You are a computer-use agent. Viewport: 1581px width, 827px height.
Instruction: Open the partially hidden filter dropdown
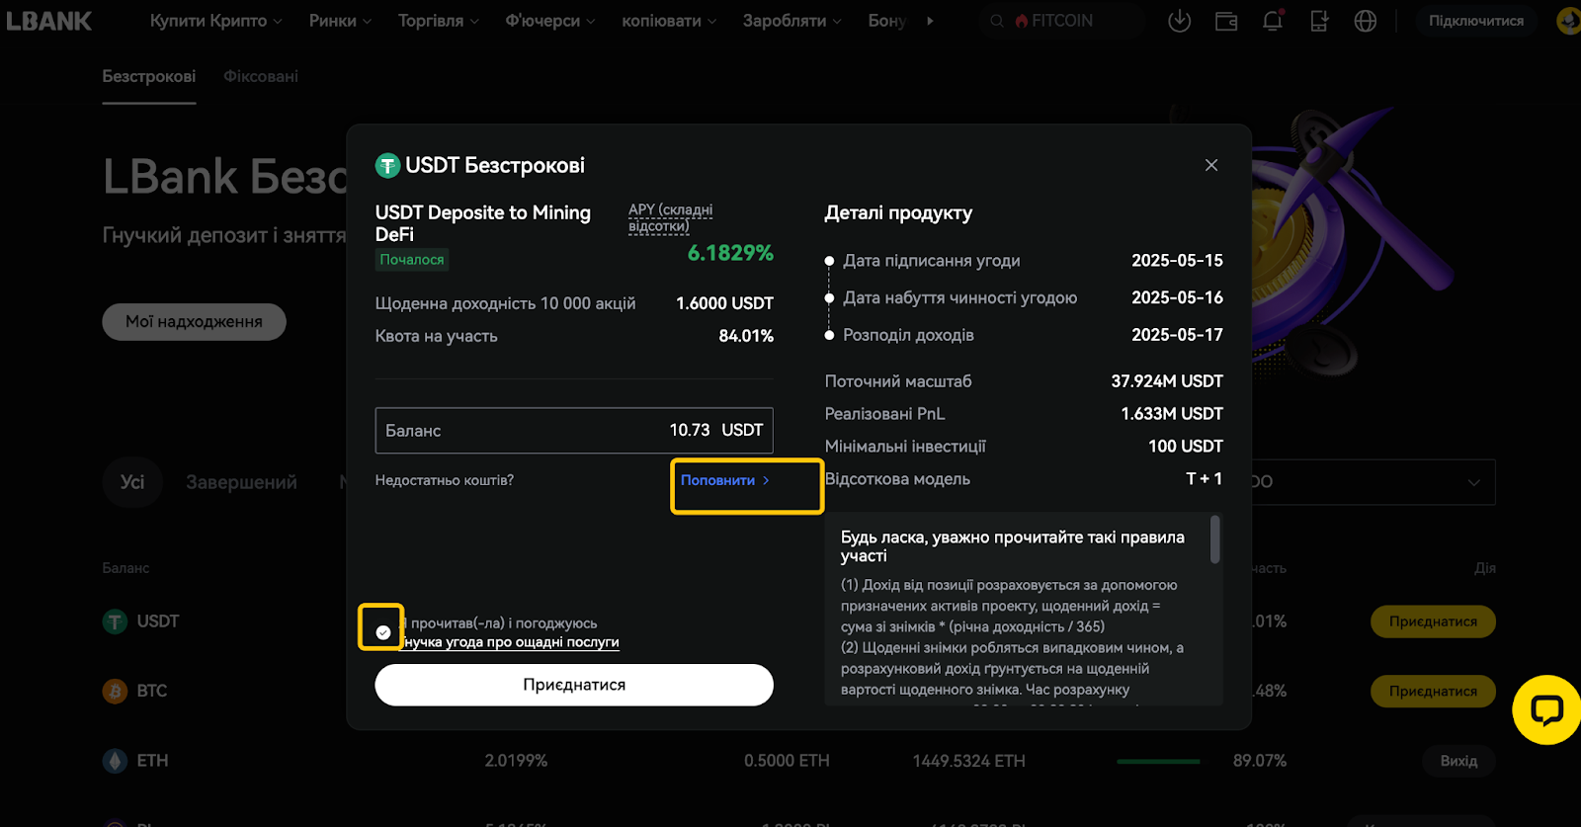coord(1373,482)
